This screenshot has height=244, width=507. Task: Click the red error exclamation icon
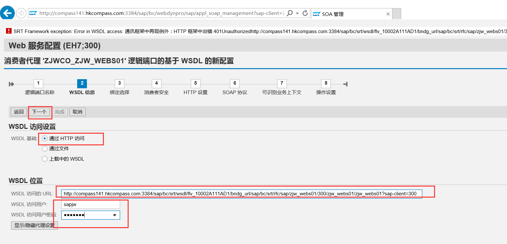coord(8,31)
